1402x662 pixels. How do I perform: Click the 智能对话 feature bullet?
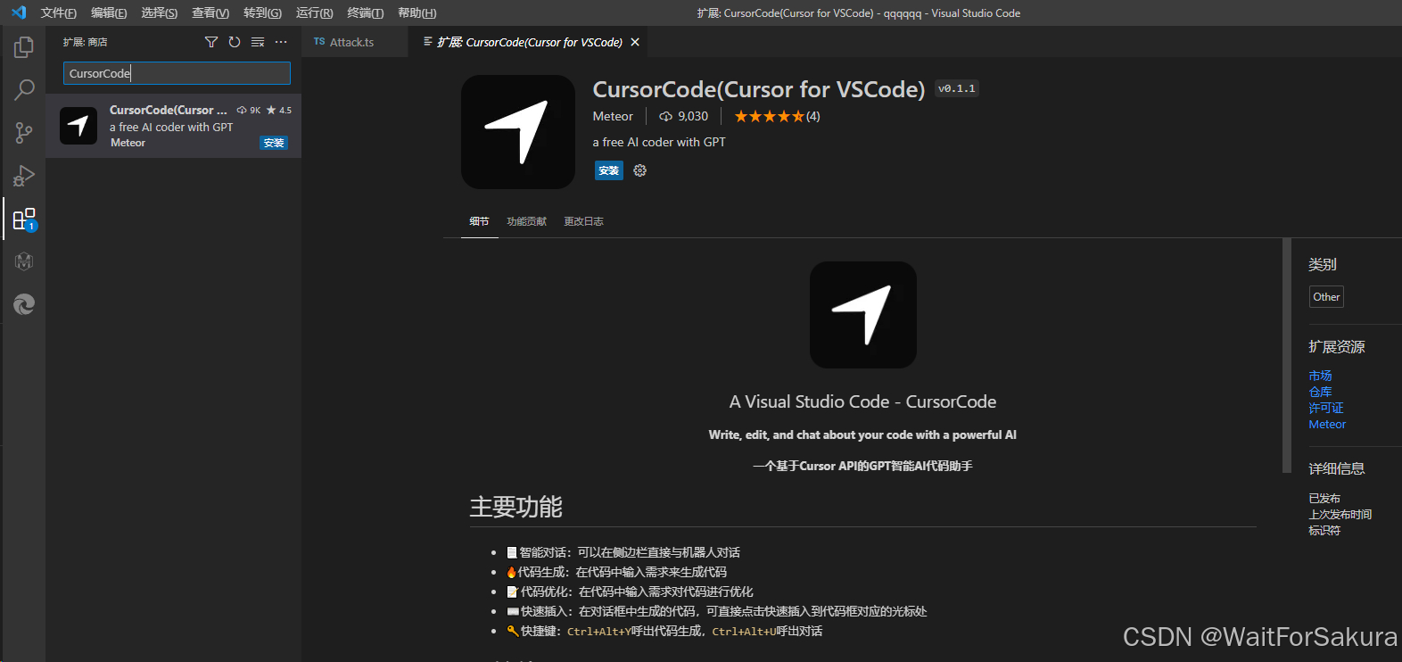click(623, 552)
